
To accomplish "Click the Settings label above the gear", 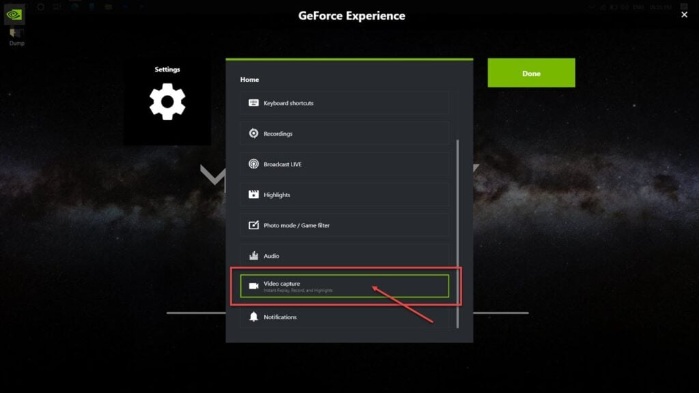I will coord(167,69).
